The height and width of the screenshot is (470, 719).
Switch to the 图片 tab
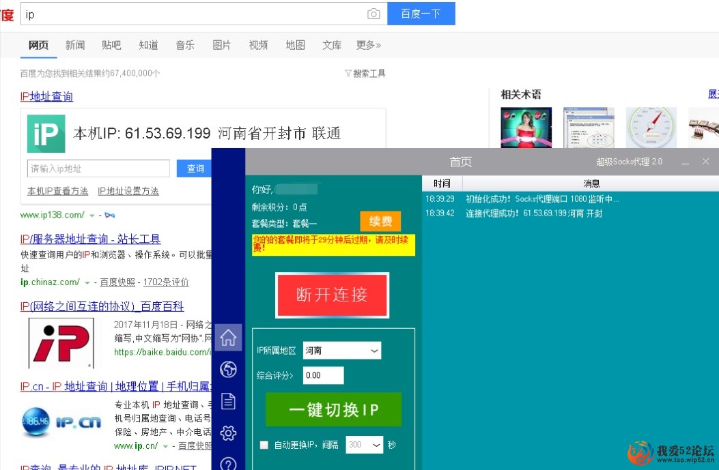point(221,45)
